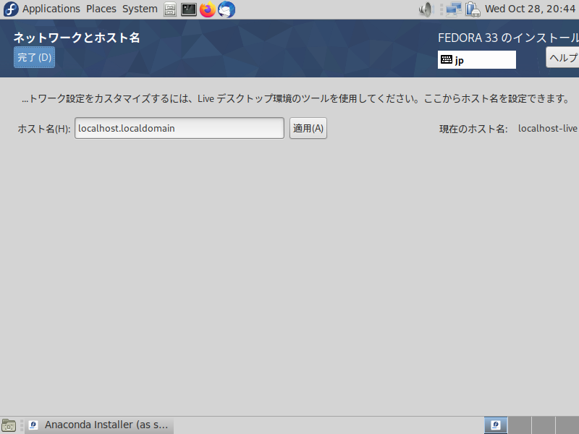Open the network connection tray icon
Screen dimensions: 579x434
(x=454, y=9)
